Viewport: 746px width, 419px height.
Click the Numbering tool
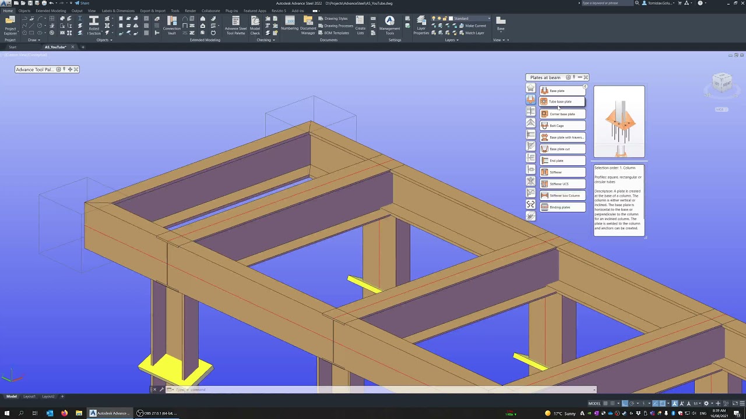tap(290, 24)
